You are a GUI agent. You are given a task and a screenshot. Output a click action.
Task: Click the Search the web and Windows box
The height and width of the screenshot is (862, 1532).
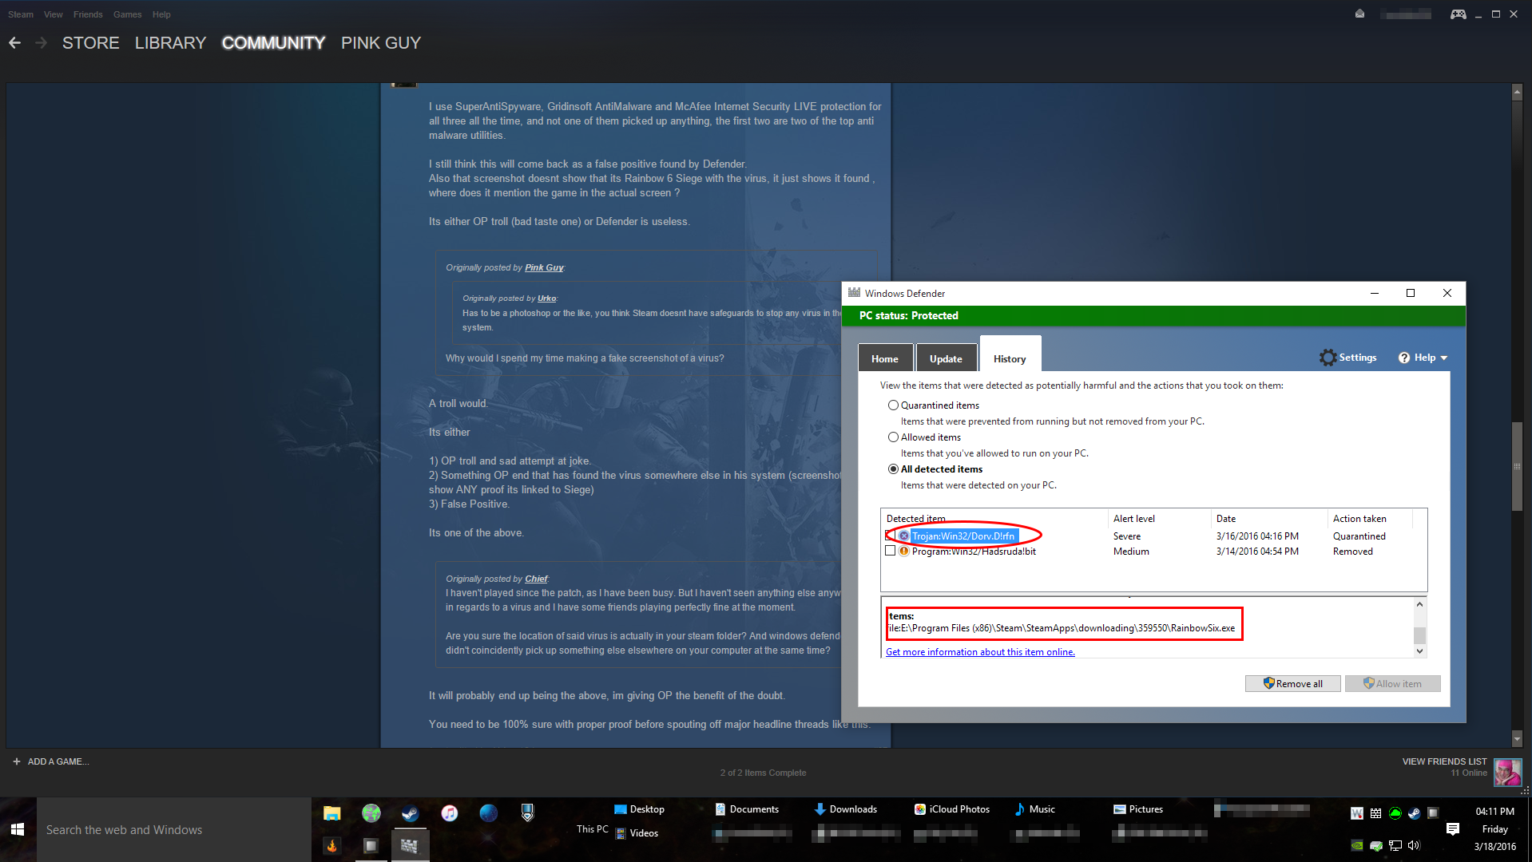click(x=173, y=830)
